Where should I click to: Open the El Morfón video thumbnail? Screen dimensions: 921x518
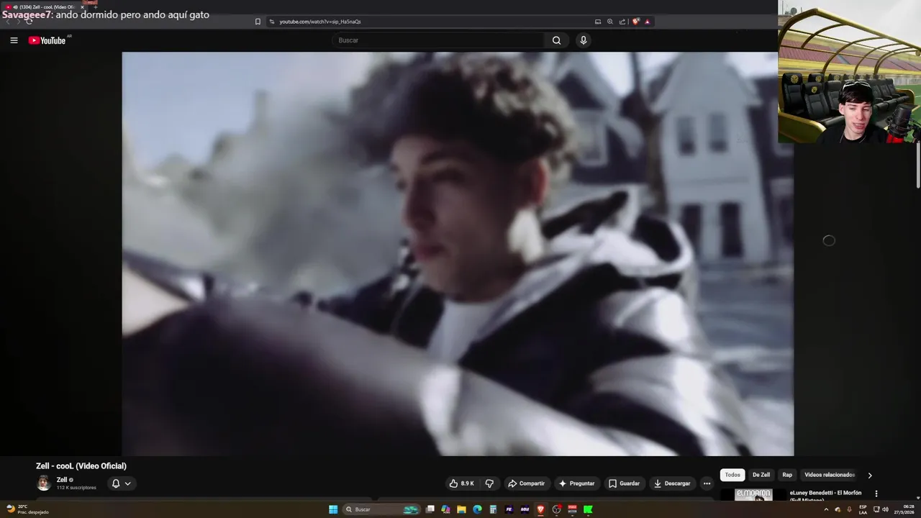point(753,494)
